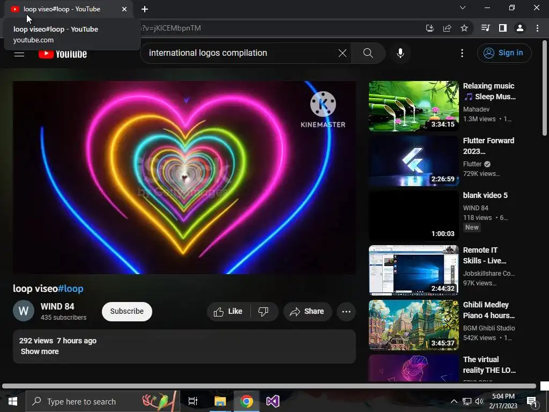Screen dimensions: 549x412
Task: Open Jobskillshare channel name
Action: [x=489, y=274]
